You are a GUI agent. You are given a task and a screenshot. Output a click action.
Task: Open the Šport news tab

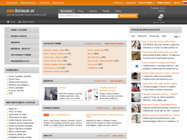pyautogui.click(x=164, y=36)
